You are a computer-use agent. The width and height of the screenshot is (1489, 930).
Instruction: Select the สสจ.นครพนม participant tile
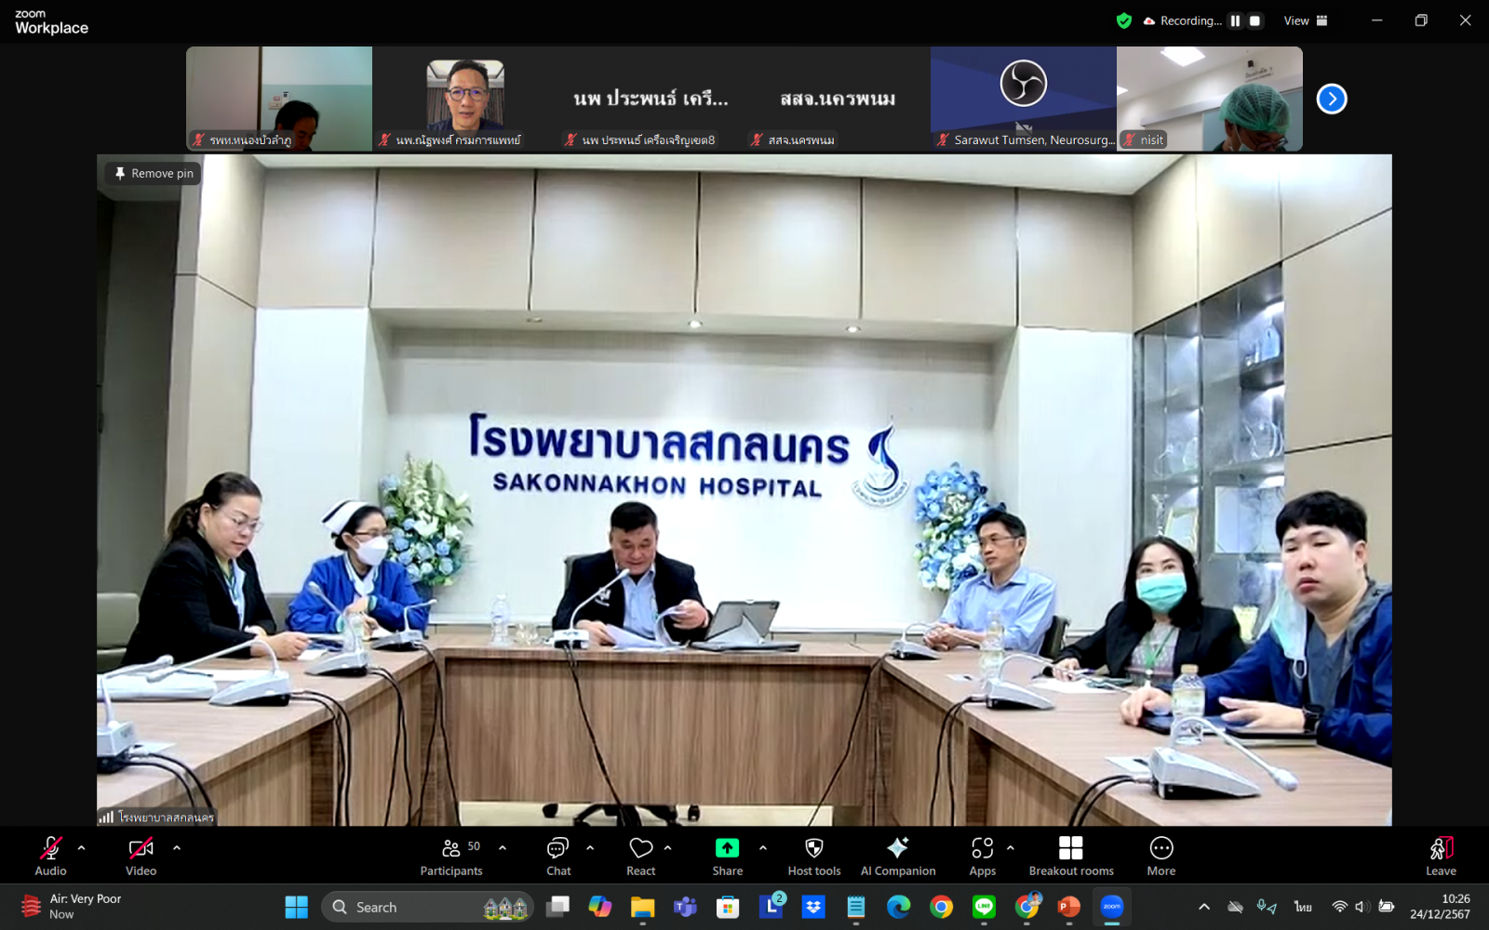838,99
